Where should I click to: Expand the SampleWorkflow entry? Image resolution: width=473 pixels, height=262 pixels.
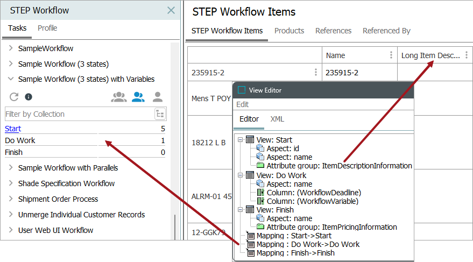(11, 48)
